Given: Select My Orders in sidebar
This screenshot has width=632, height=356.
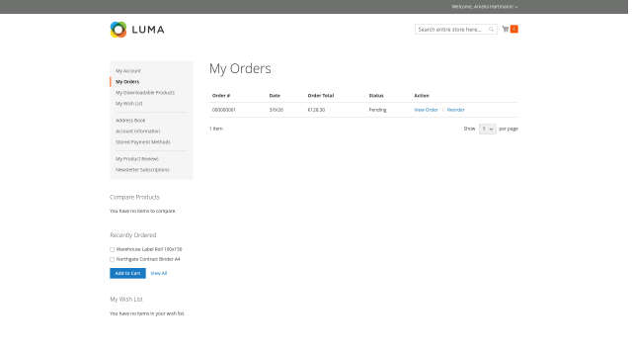Looking at the screenshot, I should (127, 81).
